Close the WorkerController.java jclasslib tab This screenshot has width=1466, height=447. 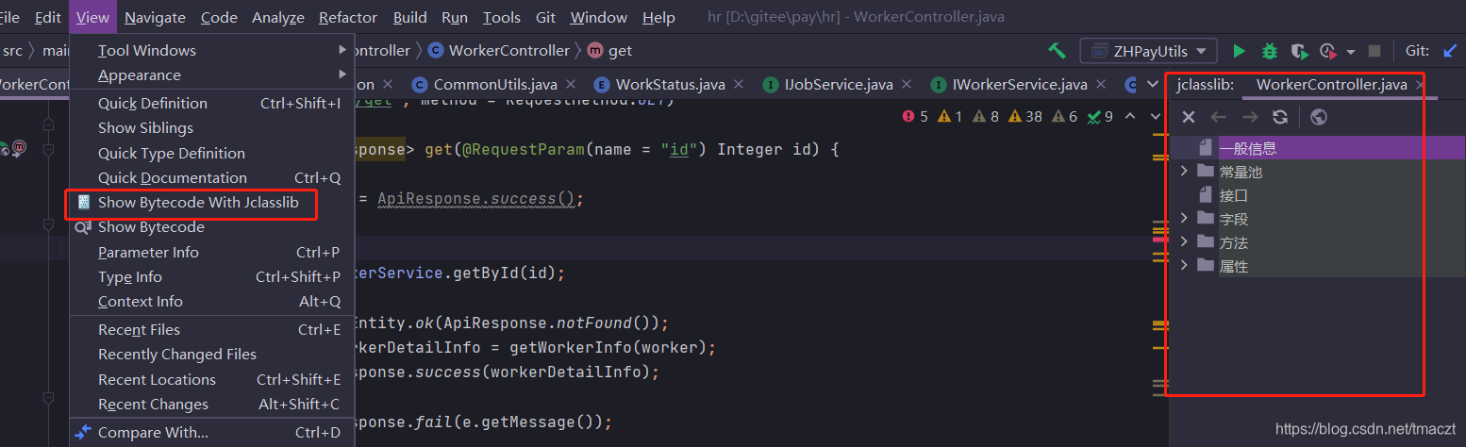(1420, 85)
